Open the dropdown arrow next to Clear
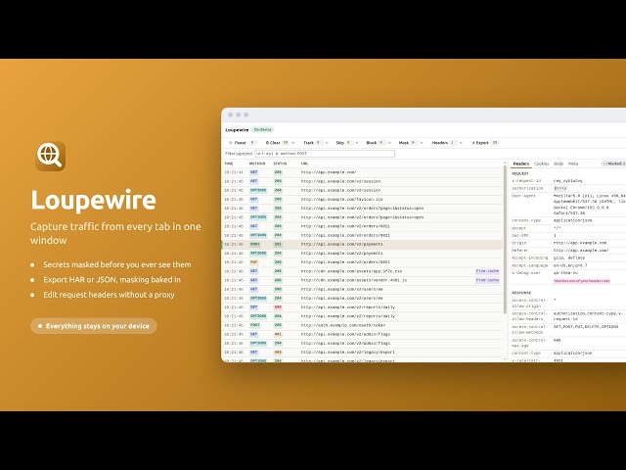Image resolution: width=626 pixels, height=470 pixels. (x=293, y=143)
